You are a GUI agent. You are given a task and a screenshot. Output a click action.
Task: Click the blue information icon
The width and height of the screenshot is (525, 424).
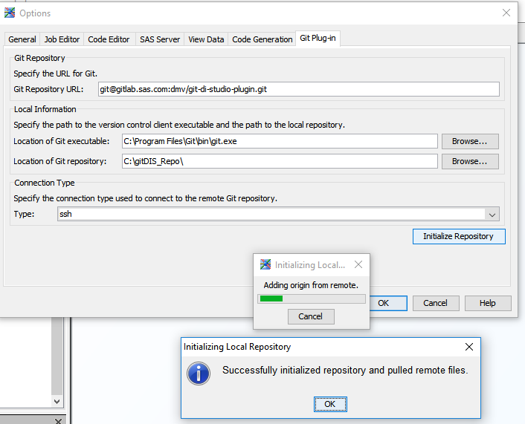(x=198, y=373)
